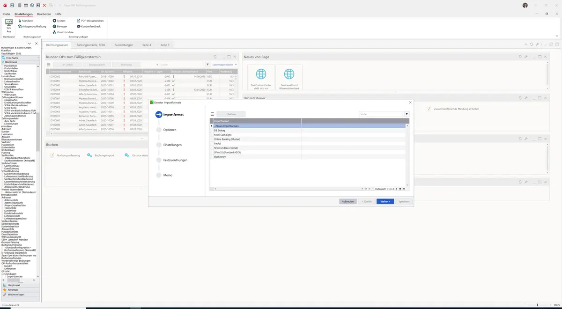
Task: Click the clock icon in quick access bar
Action: click(32, 5)
